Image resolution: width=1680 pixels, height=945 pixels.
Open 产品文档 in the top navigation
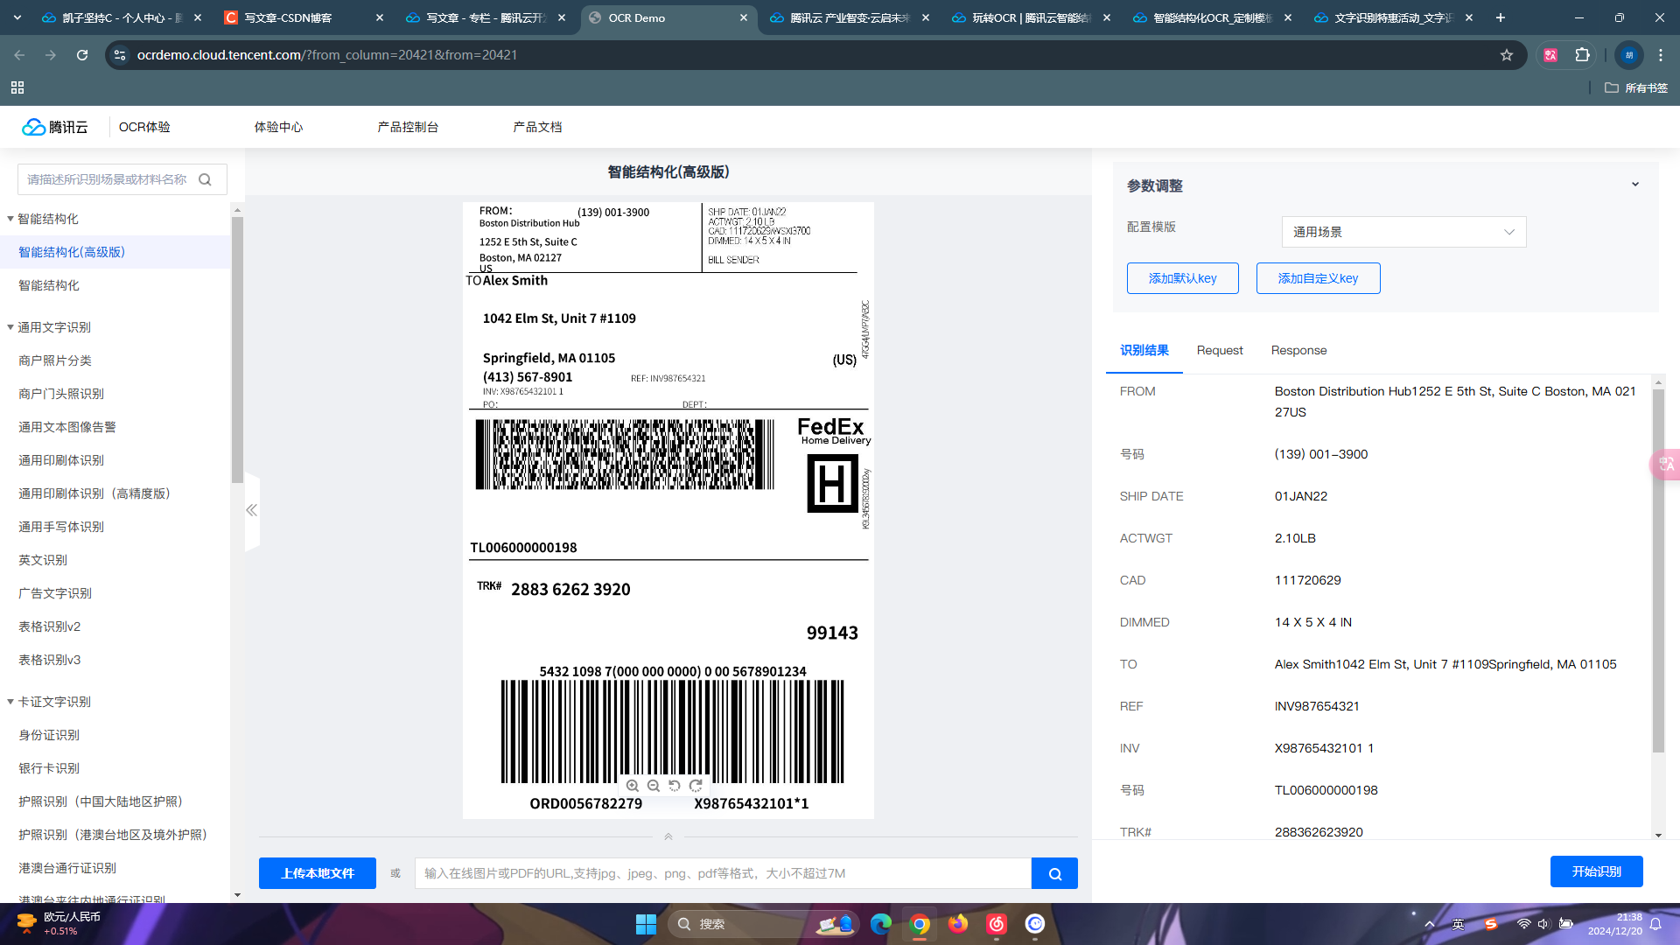(537, 127)
